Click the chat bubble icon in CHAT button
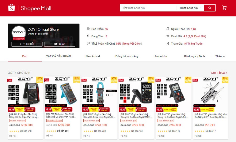Viewport: 236px width, 142px height. (56, 44)
